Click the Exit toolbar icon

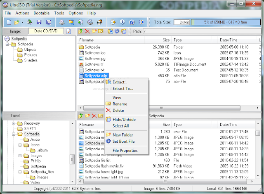(141, 22)
